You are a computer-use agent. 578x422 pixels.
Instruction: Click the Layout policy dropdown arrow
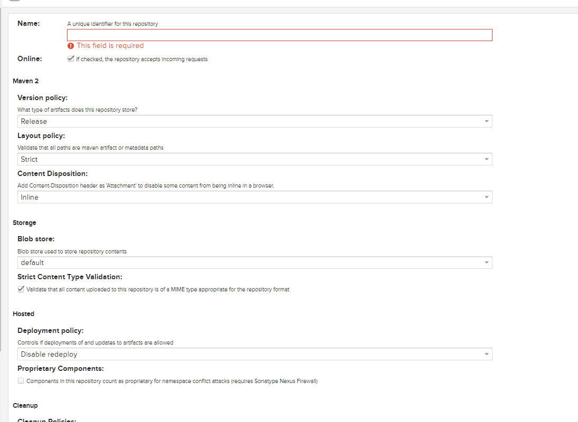point(486,159)
